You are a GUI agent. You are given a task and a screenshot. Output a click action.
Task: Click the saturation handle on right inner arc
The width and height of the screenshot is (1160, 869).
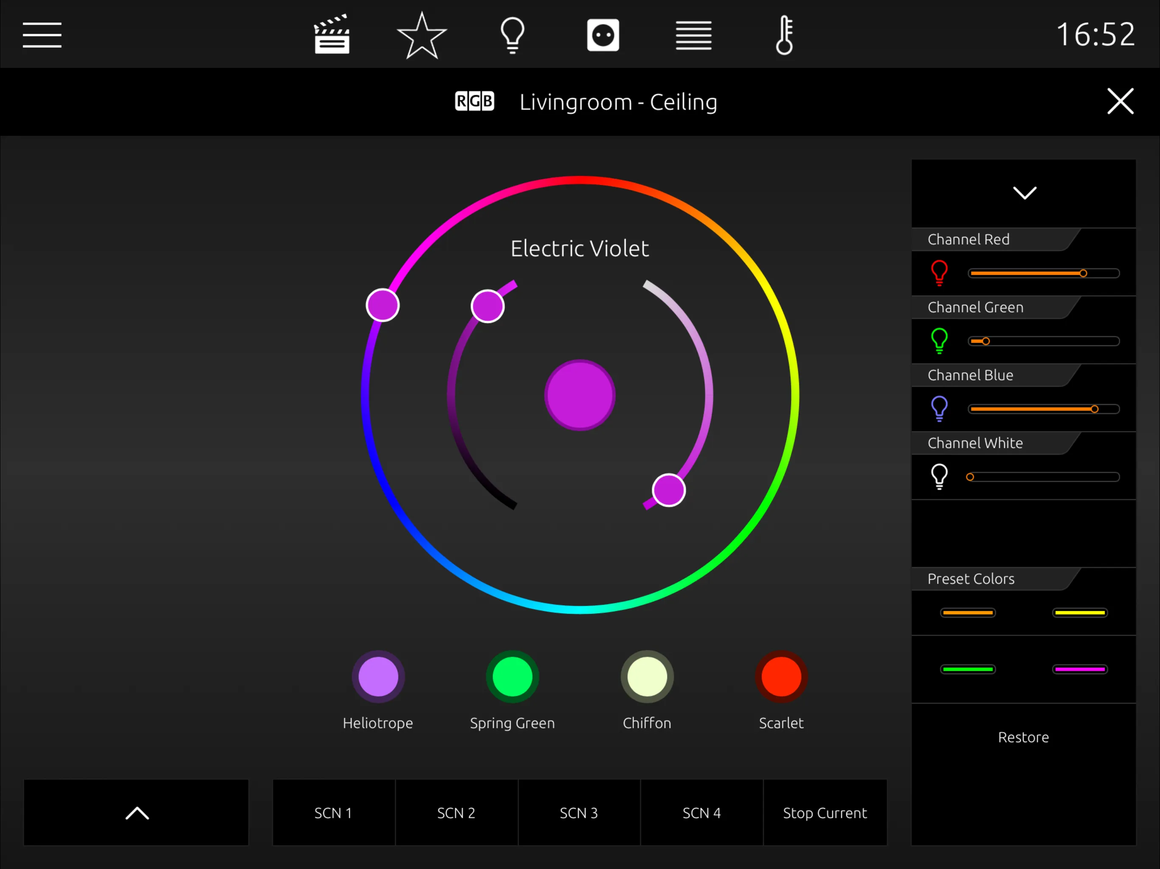click(669, 490)
